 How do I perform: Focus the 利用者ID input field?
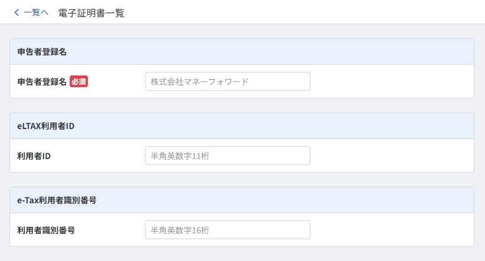pos(227,156)
